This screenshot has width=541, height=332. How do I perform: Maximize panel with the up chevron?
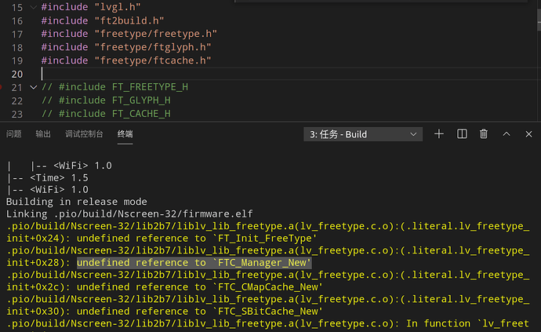point(507,134)
